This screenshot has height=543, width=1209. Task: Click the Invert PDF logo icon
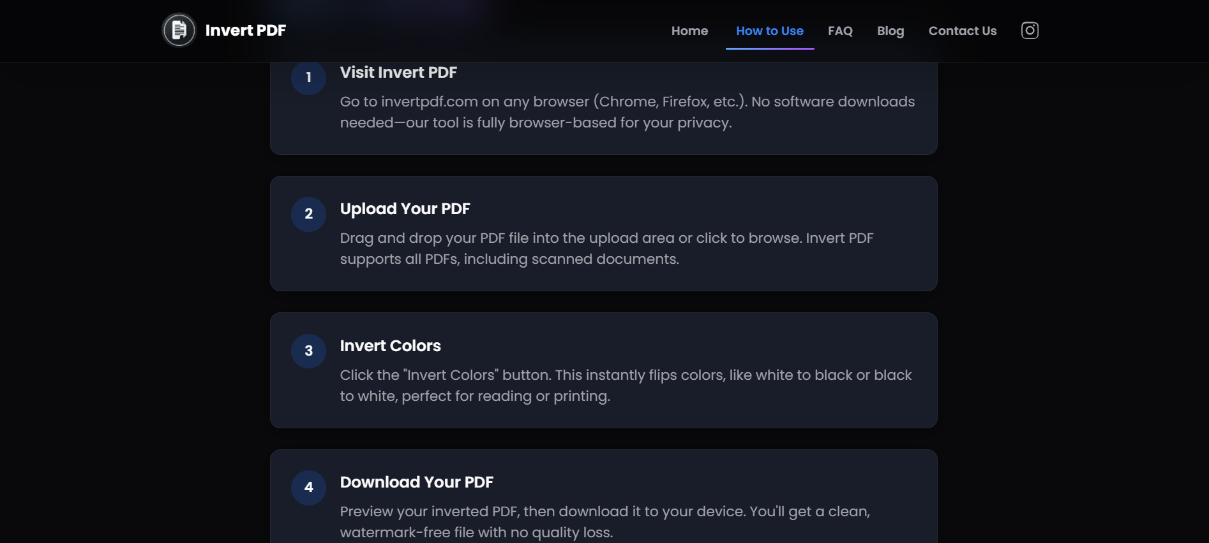click(x=179, y=30)
